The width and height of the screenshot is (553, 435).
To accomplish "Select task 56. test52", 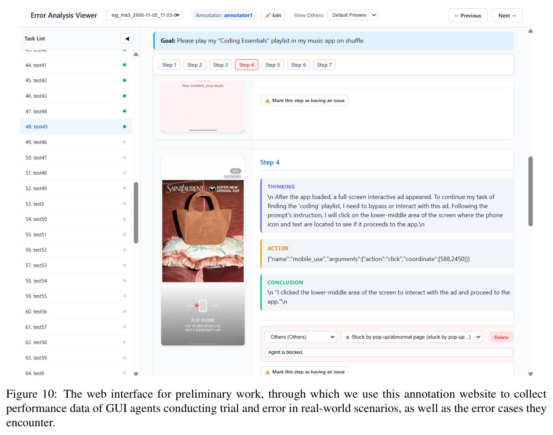I will pos(76,250).
